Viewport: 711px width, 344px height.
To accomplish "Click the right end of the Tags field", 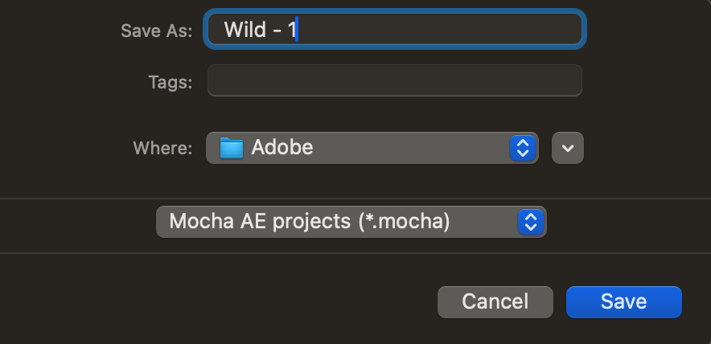I will click(x=555, y=81).
